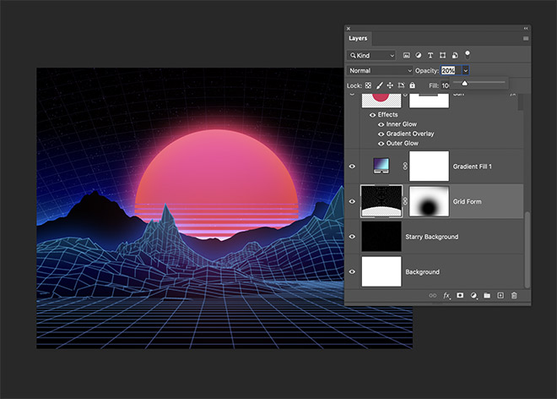Toggle Outer Glow effect visibility
Image resolution: width=557 pixels, height=399 pixels.
point(381,144)
